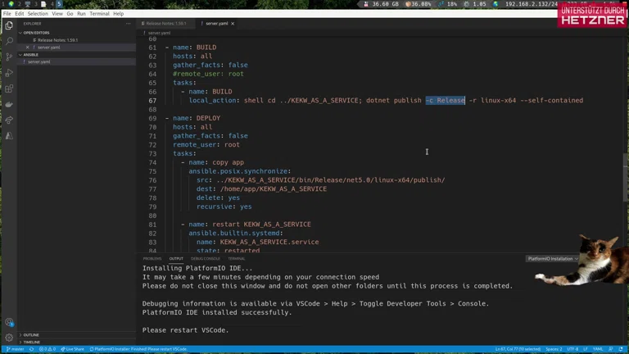Open the Docker view in activity bar
This screenshot has width=629, height=354.
click(x=9, y=105)
